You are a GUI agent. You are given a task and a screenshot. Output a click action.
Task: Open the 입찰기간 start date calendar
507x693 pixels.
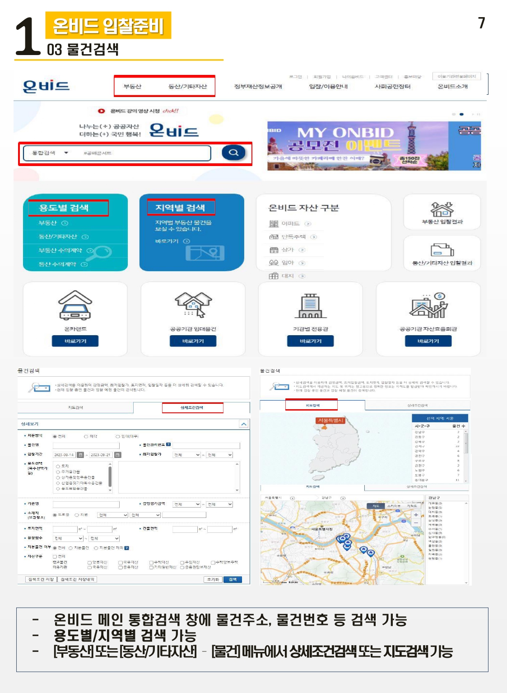tap(80, 455)
